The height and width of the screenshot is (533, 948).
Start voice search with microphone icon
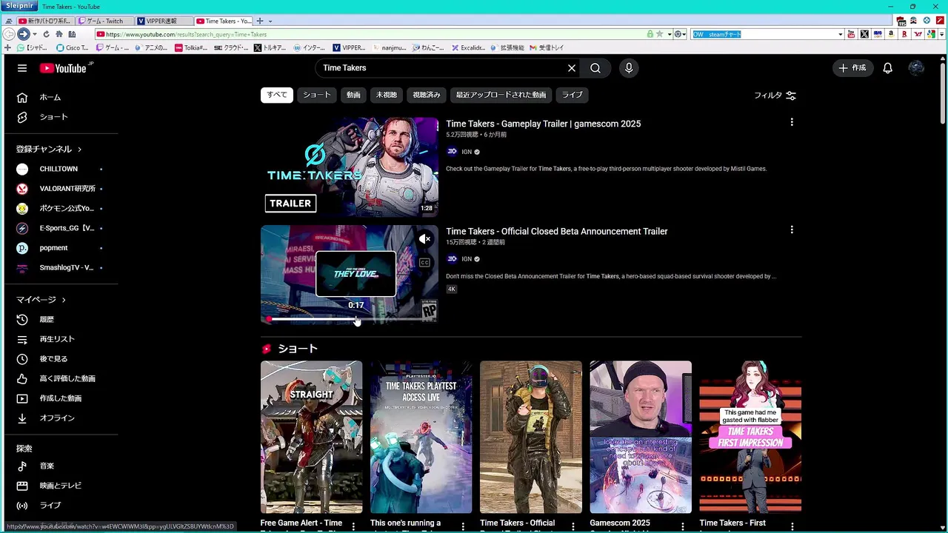(x=629, y=68)
